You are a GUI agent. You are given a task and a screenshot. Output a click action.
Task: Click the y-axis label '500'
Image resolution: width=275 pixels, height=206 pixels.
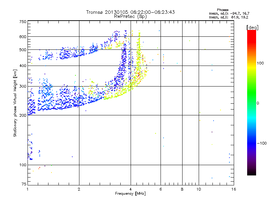(23, 50)
